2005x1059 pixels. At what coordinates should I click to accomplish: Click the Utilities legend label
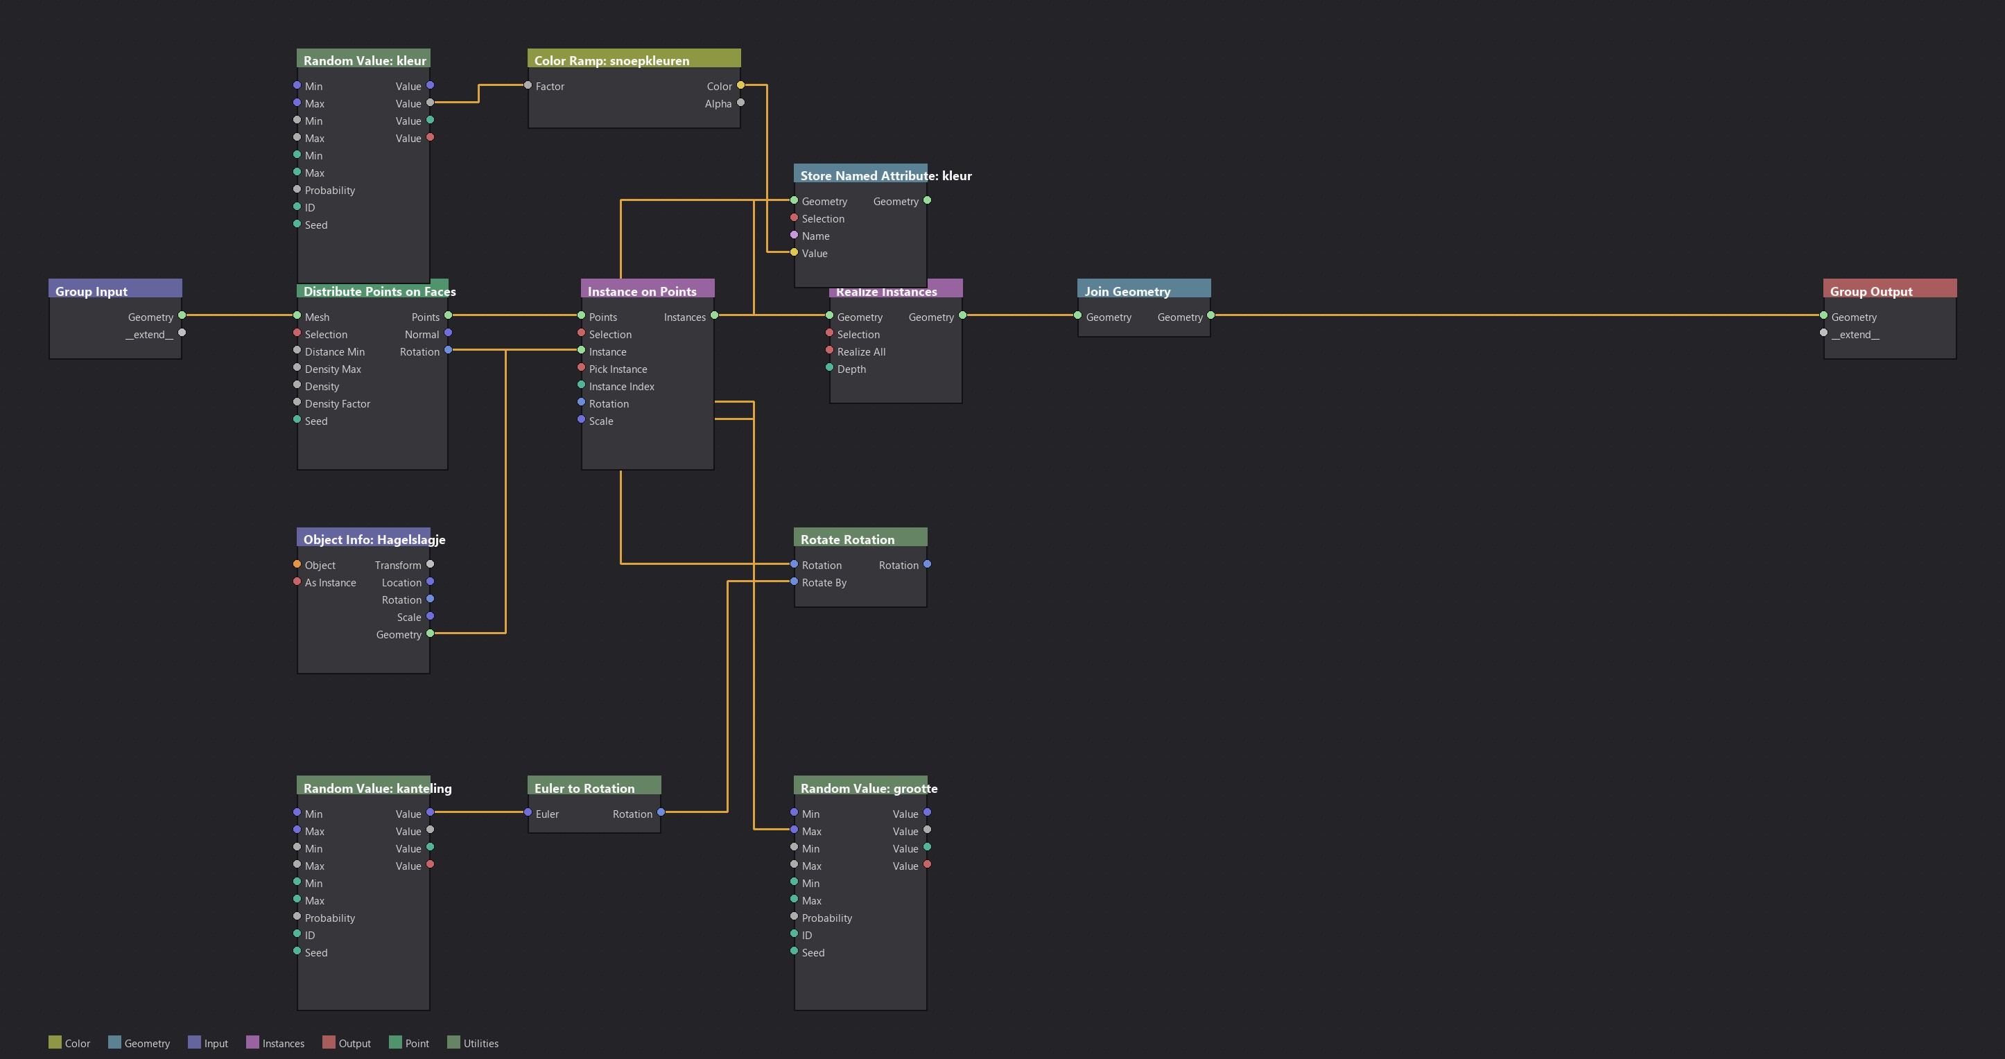click(481, 1044)
